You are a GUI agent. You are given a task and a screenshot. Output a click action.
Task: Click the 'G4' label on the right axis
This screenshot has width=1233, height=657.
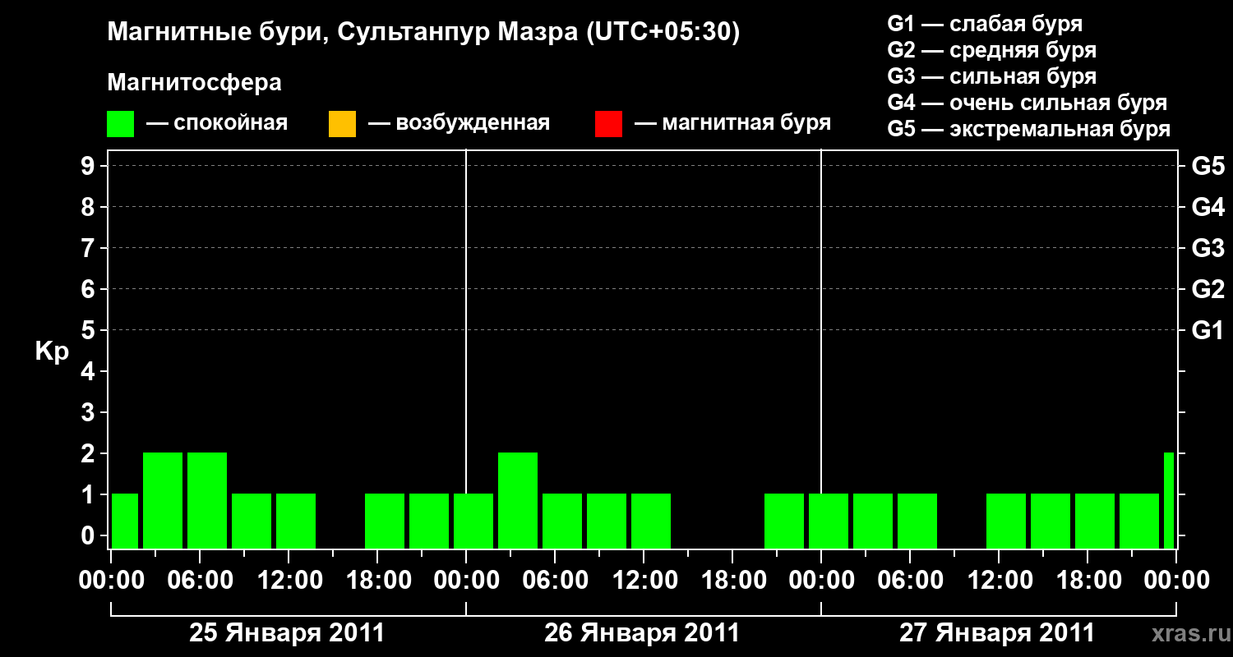click(x=1208, y=207)
